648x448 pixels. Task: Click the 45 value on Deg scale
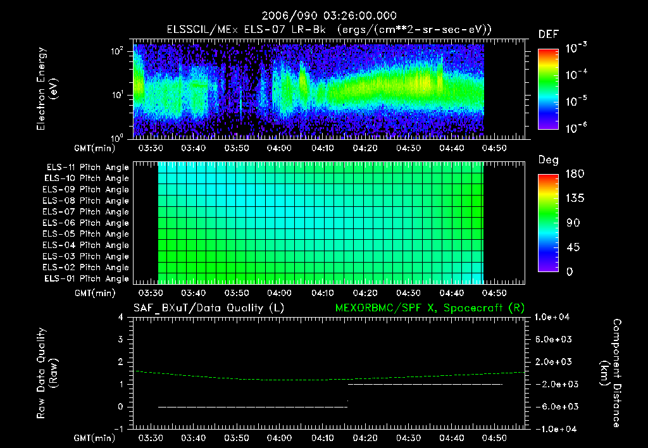573,247
